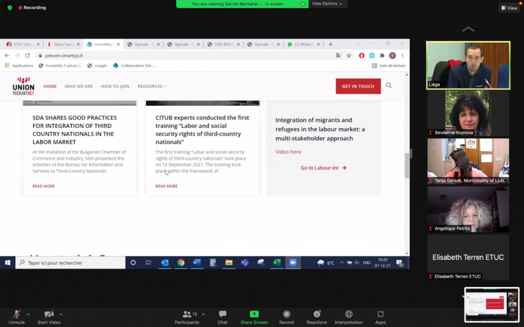Click the shared screen thumbnail preview
The width and height of the screenshot is (524, 327).
pos(492,305)
